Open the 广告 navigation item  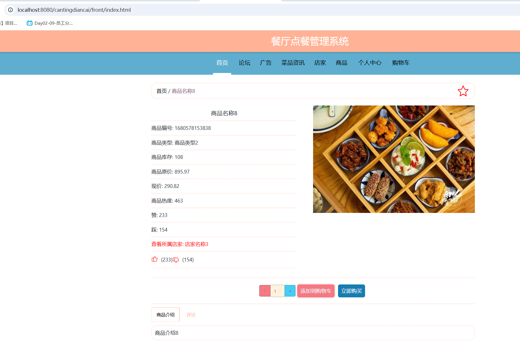coord(266,63)
